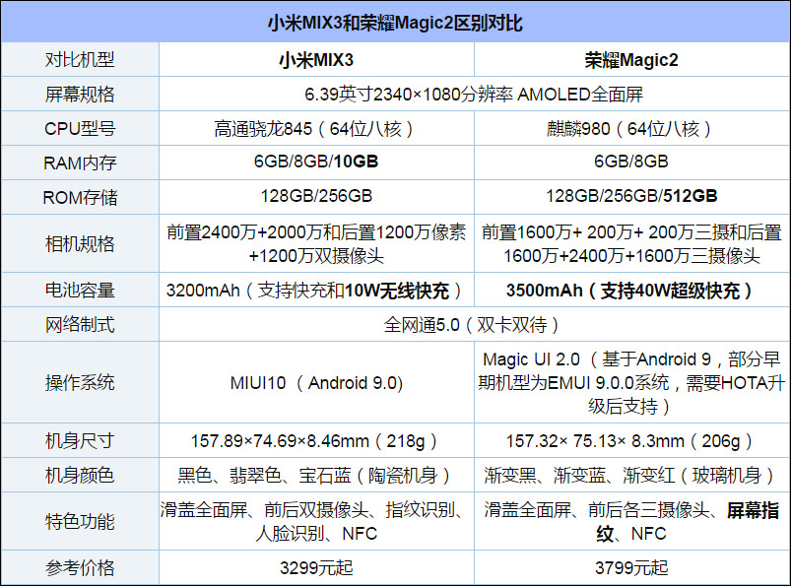
Task: Select the 对比机型 row label
Action: point(80,59)
